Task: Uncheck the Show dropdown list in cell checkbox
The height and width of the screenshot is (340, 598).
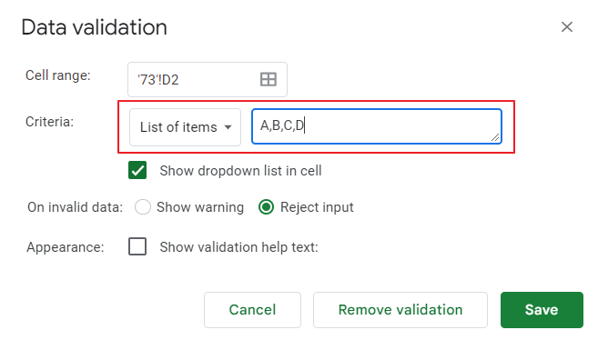Action: [x=137, y=170]
